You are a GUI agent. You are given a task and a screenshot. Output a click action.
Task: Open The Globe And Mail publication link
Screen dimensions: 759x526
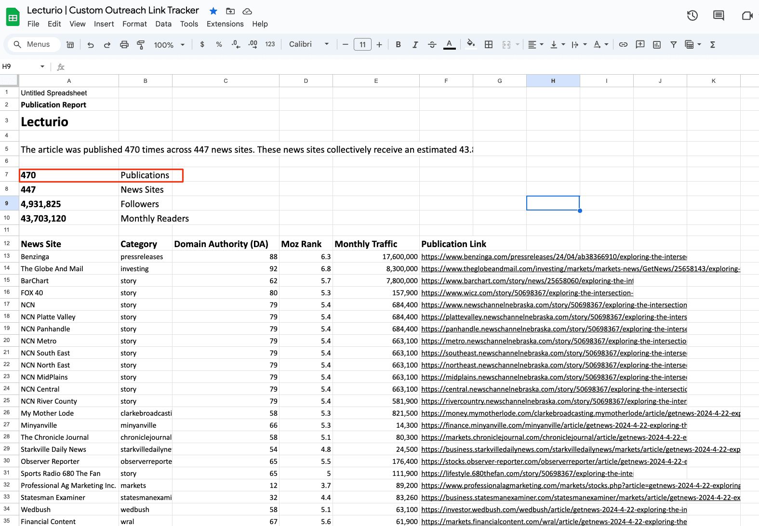(581, 269)
